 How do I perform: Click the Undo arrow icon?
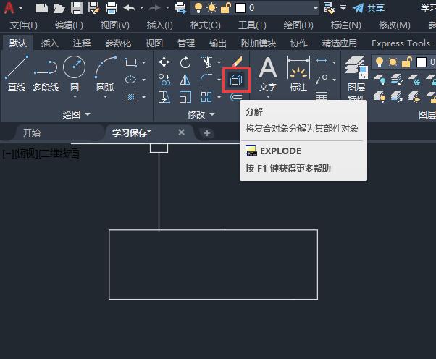[x=129, y=8]
